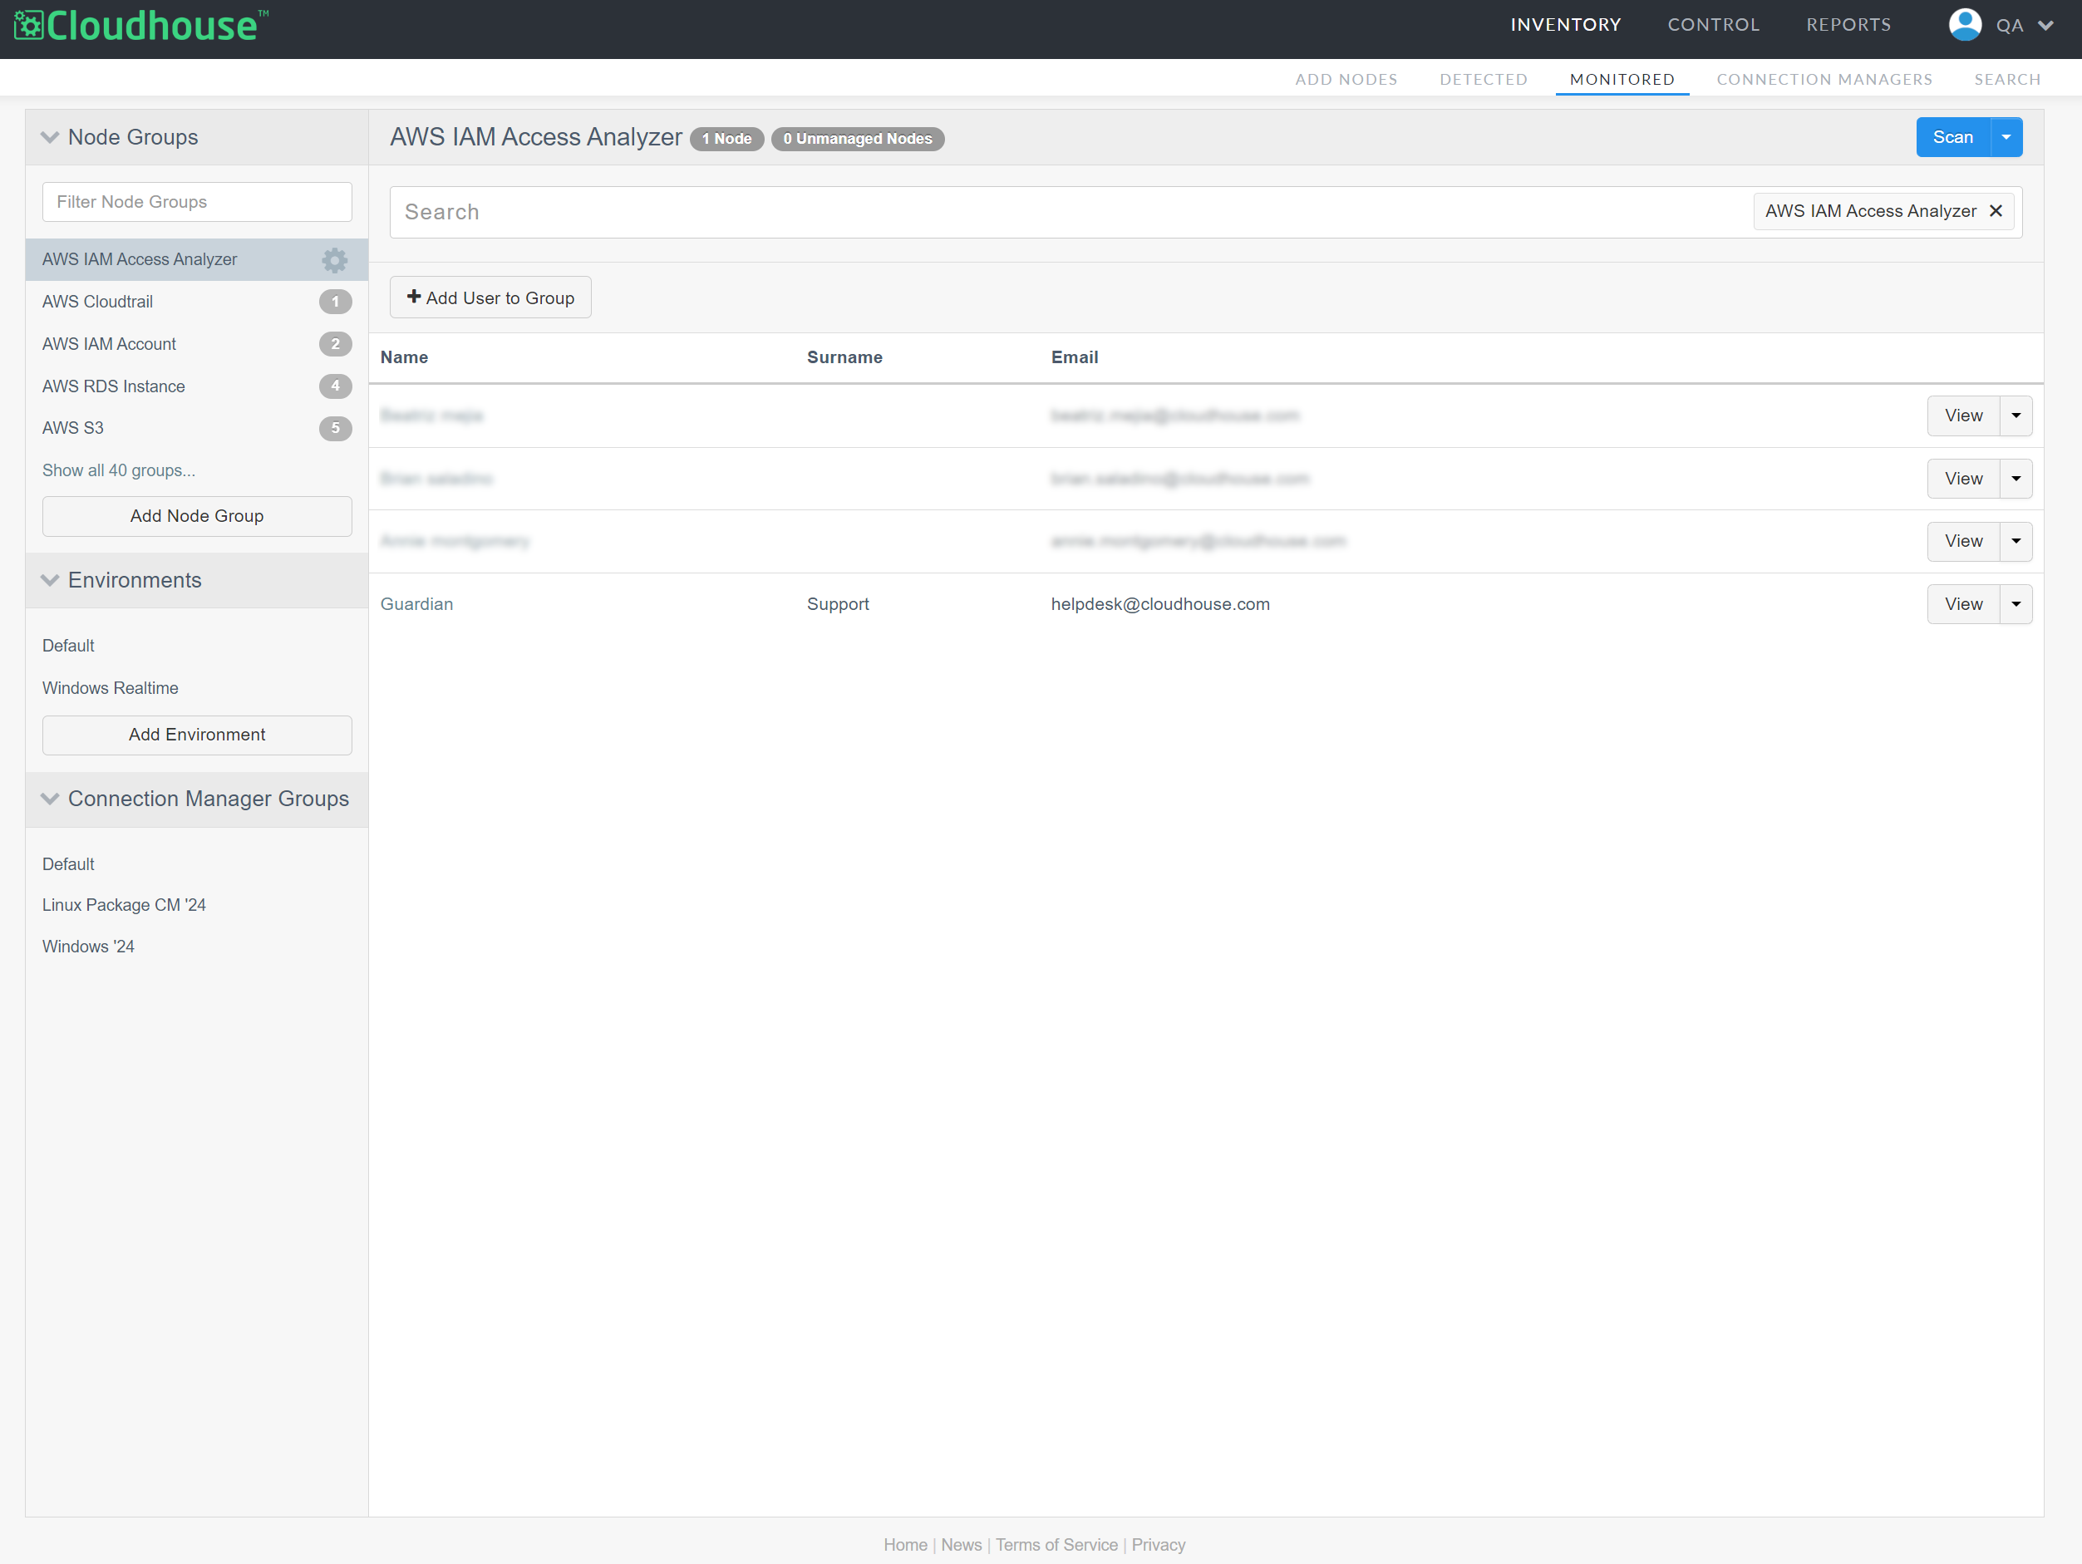Click the Support surname cell
The image size is (2082, 1564).
(x=838, y=604)
